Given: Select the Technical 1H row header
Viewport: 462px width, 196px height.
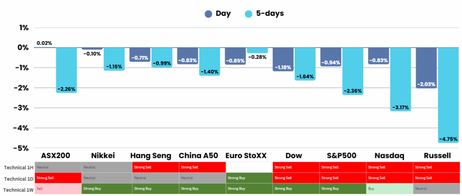Looking at the screenshot, I should tap(17, 168).
